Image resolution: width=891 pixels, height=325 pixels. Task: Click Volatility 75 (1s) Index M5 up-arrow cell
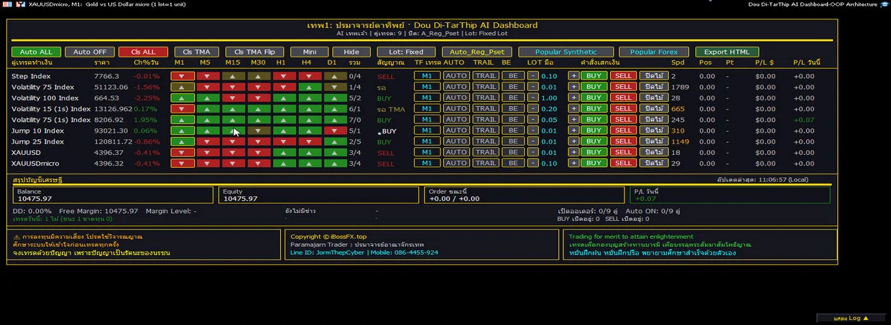tap(208, 120)
